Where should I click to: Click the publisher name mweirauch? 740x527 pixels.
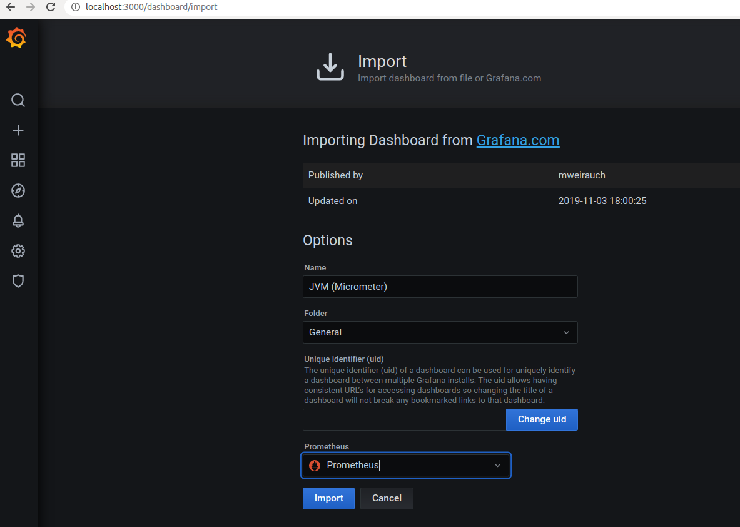[x=582, y=175]
